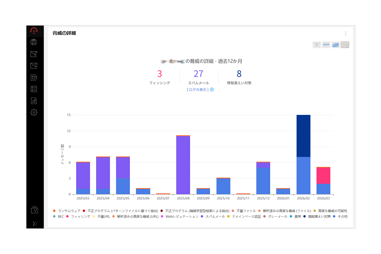This screenshot has width=381, height=254.
Task: Click the スパムメール count 27
Action: [x=198, y=74]
